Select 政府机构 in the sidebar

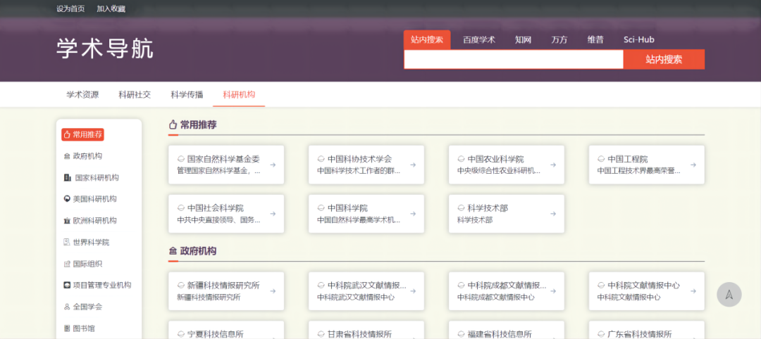point(83,156)
